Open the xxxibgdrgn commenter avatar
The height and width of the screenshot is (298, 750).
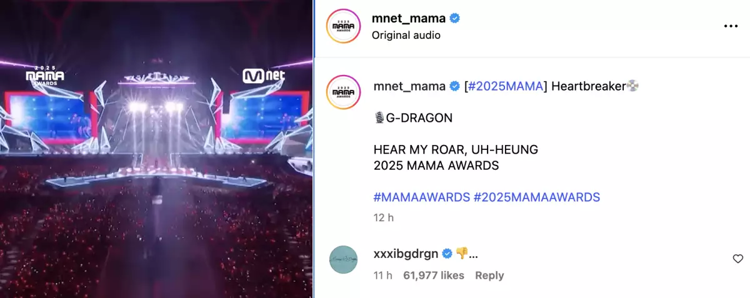point(342,259)
